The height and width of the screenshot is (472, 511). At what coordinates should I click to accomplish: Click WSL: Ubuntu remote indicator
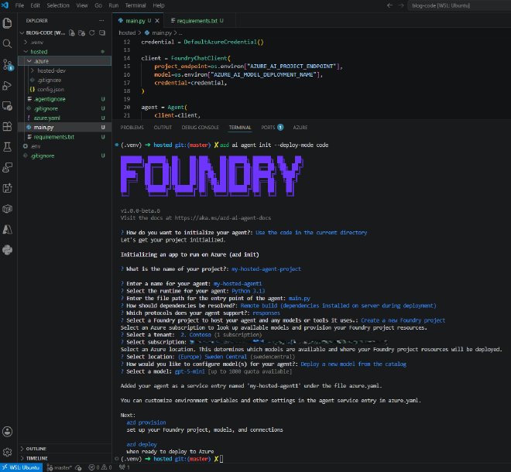click(21, 467)
